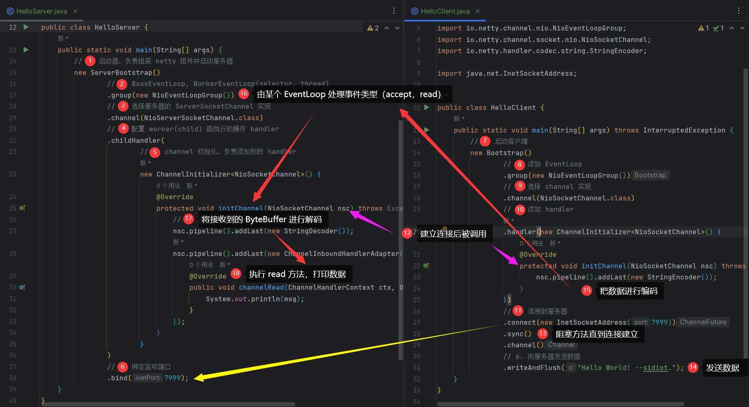The width and height of the screenshot is (749, 407).
Task: Open right editor tab options menu
Action: point(739,11)
